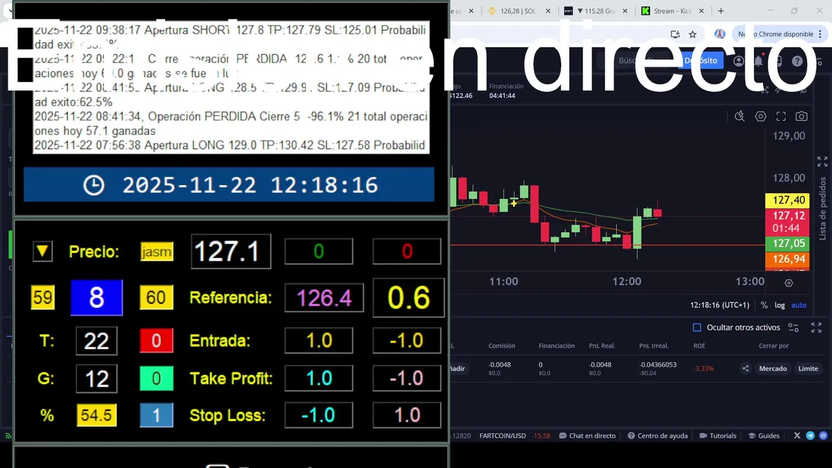
Task: Open the notifications bell
Action: click(759, 60)
